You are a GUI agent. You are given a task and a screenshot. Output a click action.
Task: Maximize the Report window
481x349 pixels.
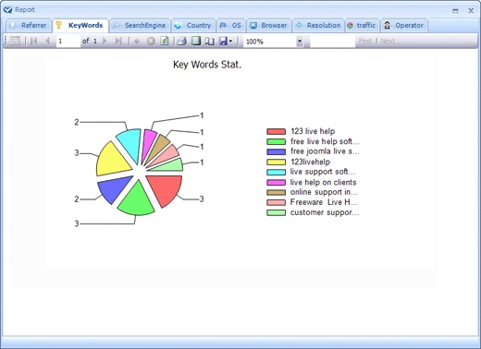click(455, 11)
